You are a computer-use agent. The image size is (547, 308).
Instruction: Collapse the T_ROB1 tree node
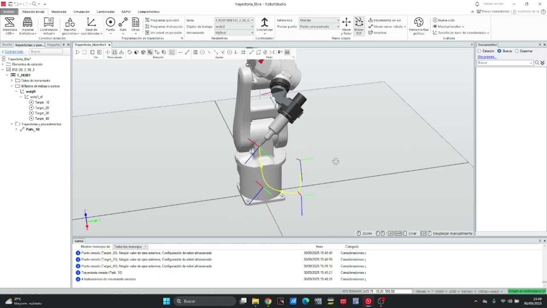click(x=7, y=75)
